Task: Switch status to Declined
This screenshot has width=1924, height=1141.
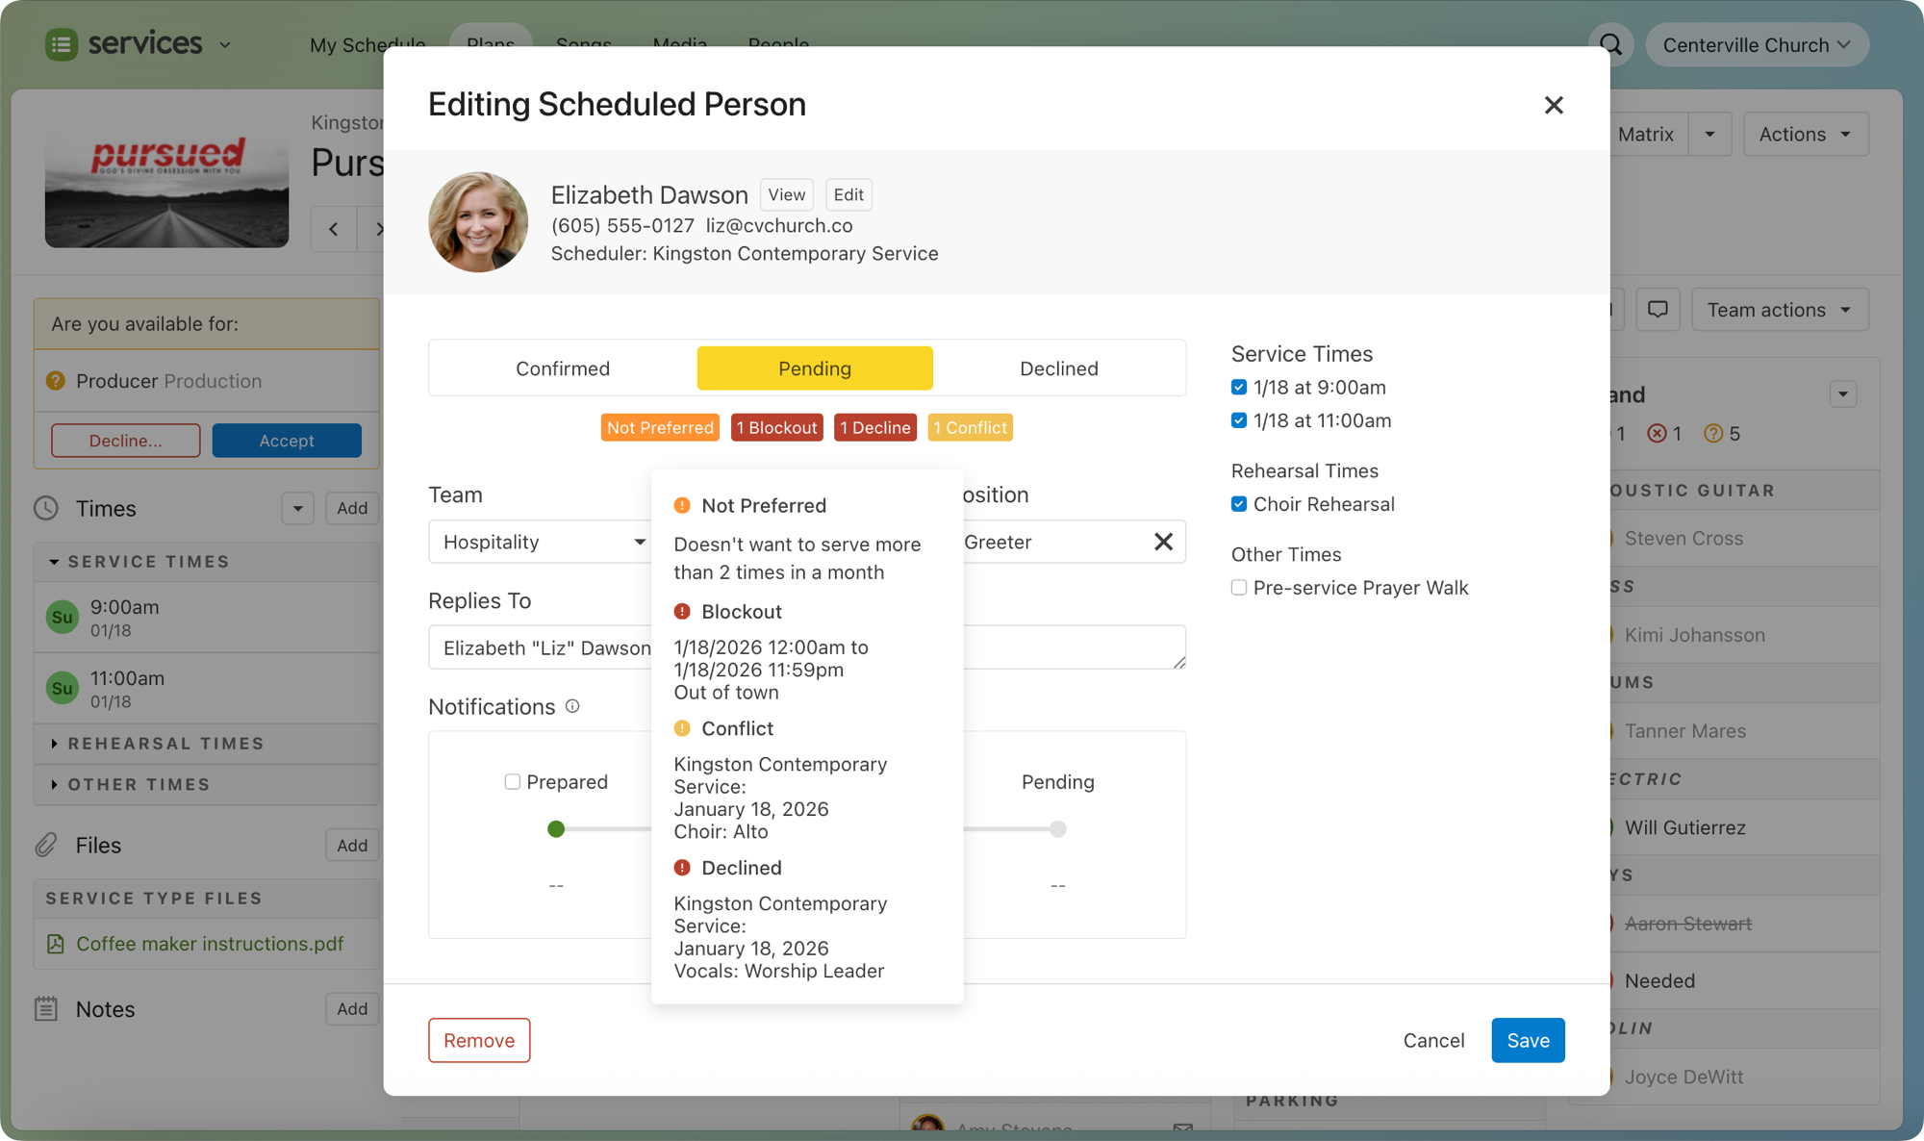Action: point(1058,368)
